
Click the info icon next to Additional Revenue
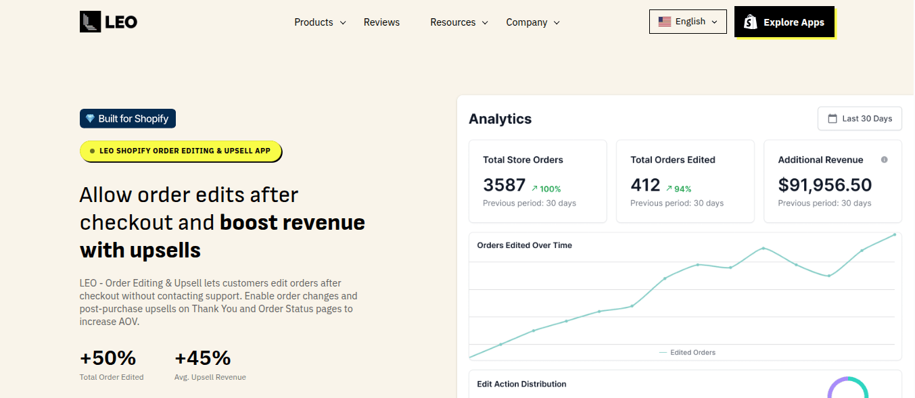click(x=884, y=160)
